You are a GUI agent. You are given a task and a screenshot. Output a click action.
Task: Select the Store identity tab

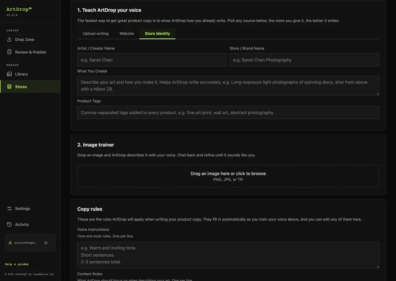pos(157,33)
